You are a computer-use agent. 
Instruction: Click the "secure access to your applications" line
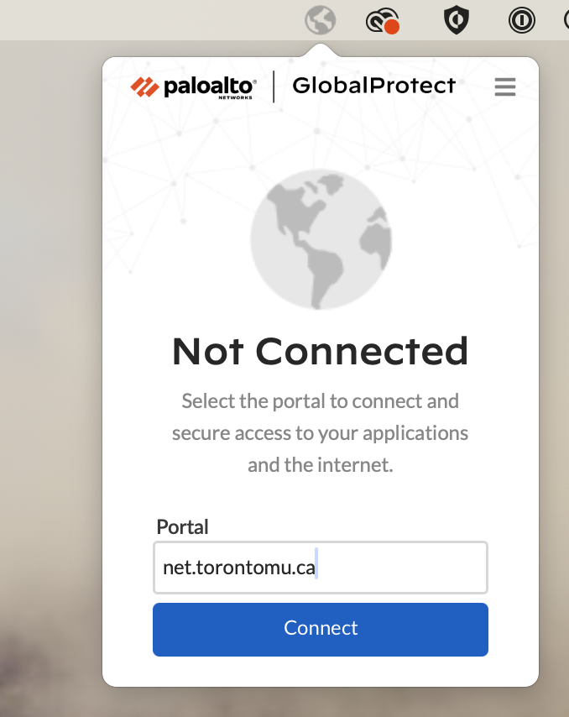pos(320,433)
